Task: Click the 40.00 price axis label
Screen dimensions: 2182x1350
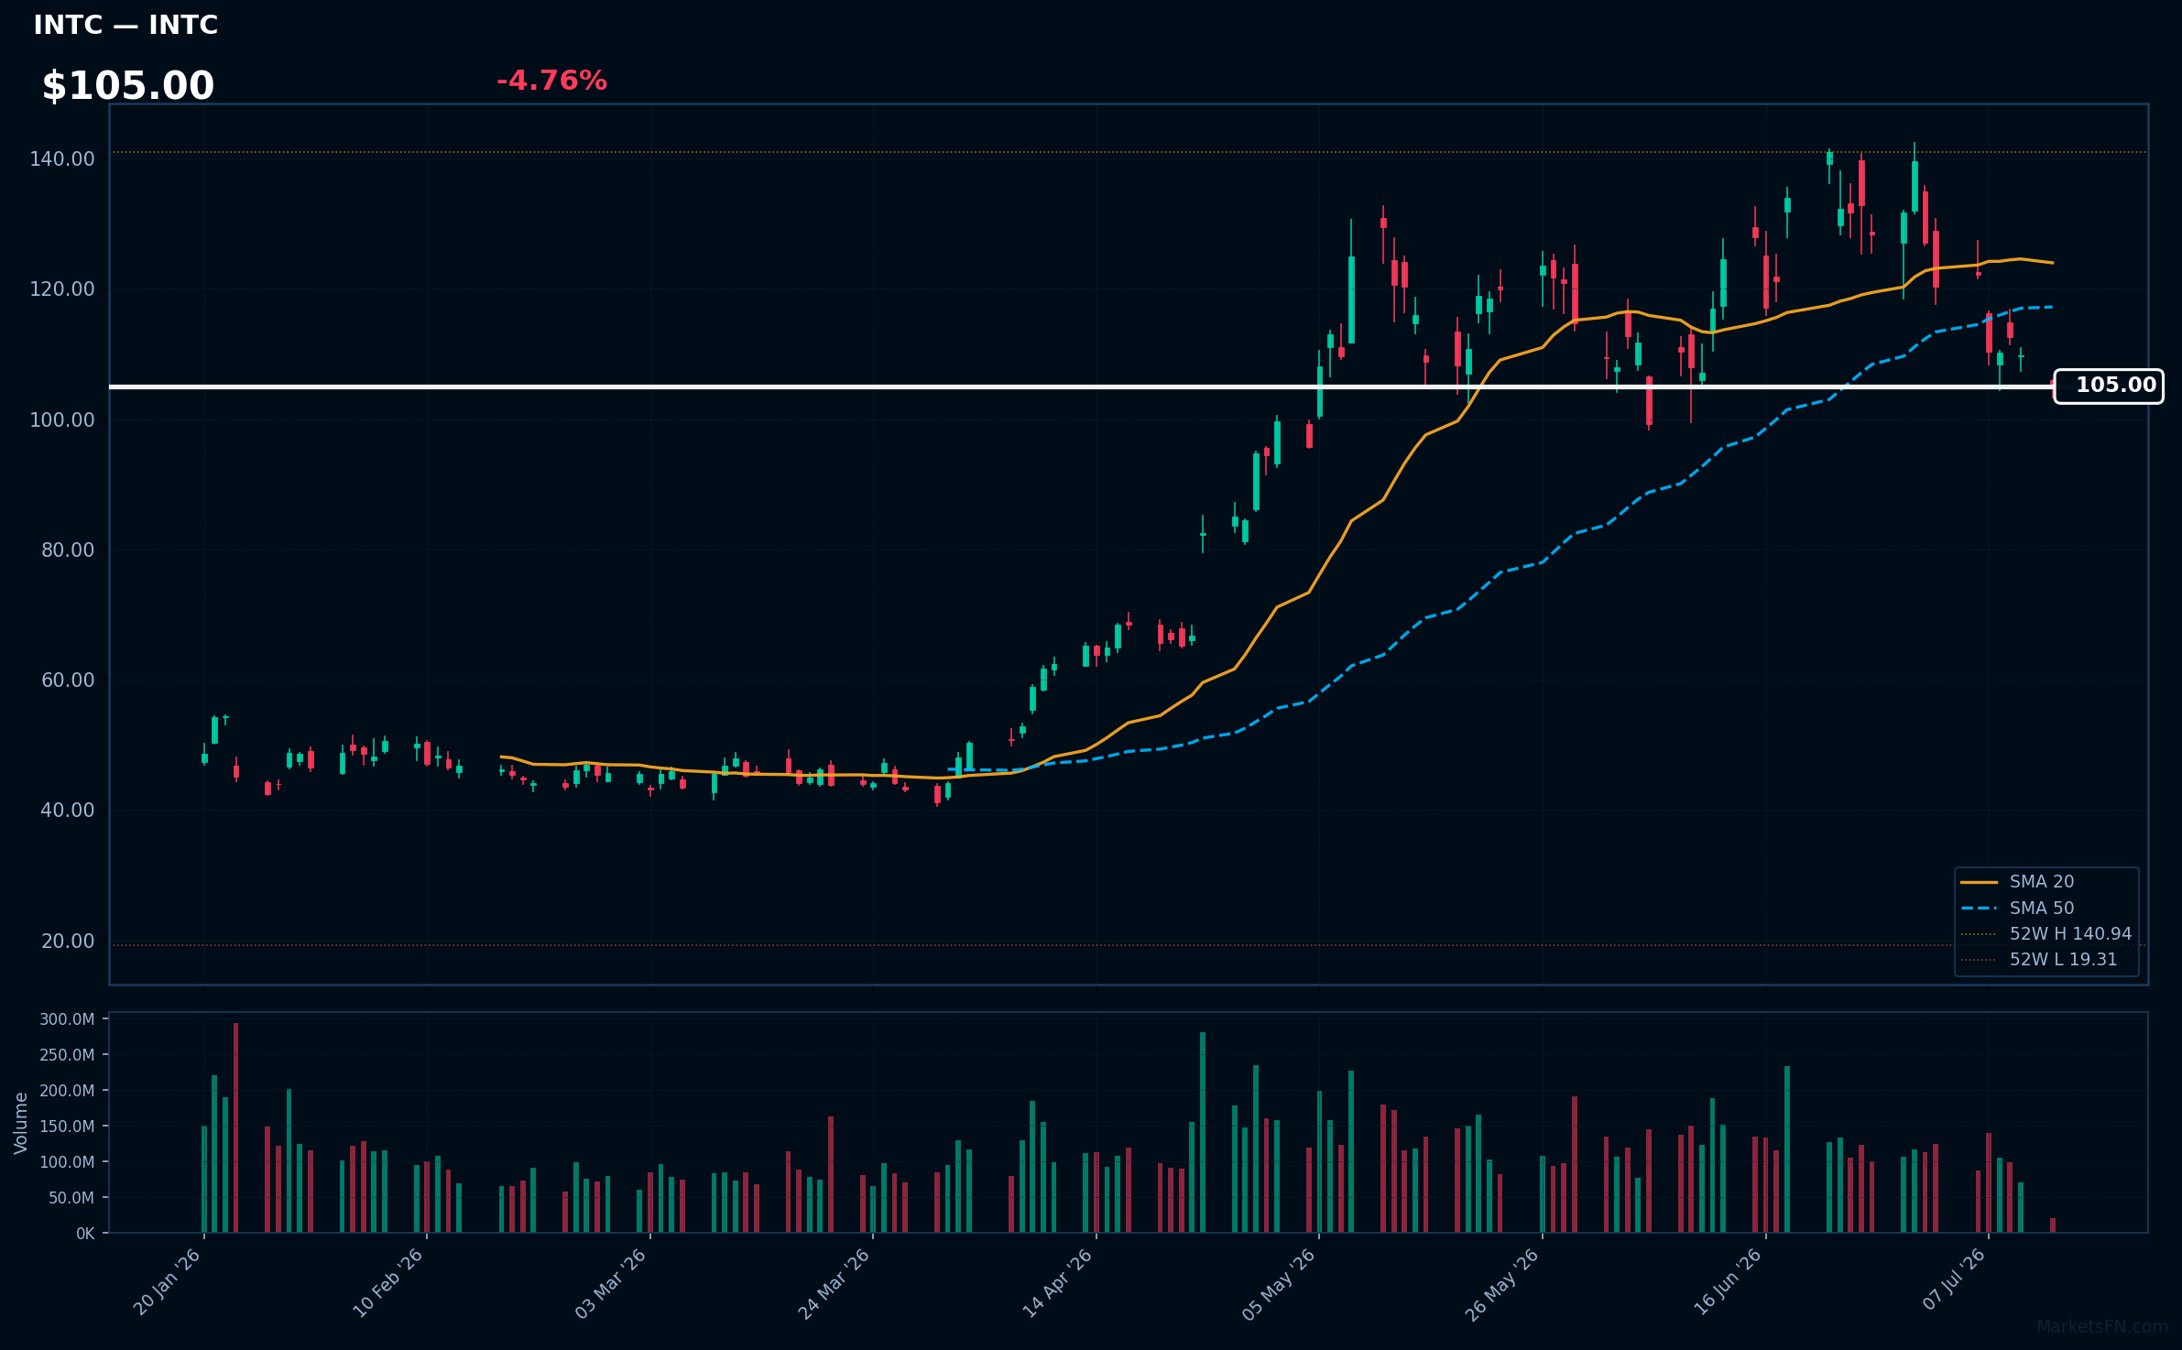Action: pos(68,811)
